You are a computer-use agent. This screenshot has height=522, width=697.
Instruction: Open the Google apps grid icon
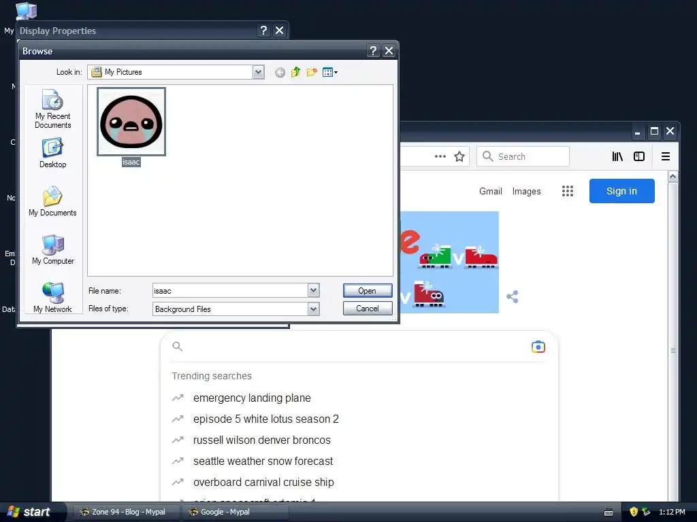coord(568,191)
